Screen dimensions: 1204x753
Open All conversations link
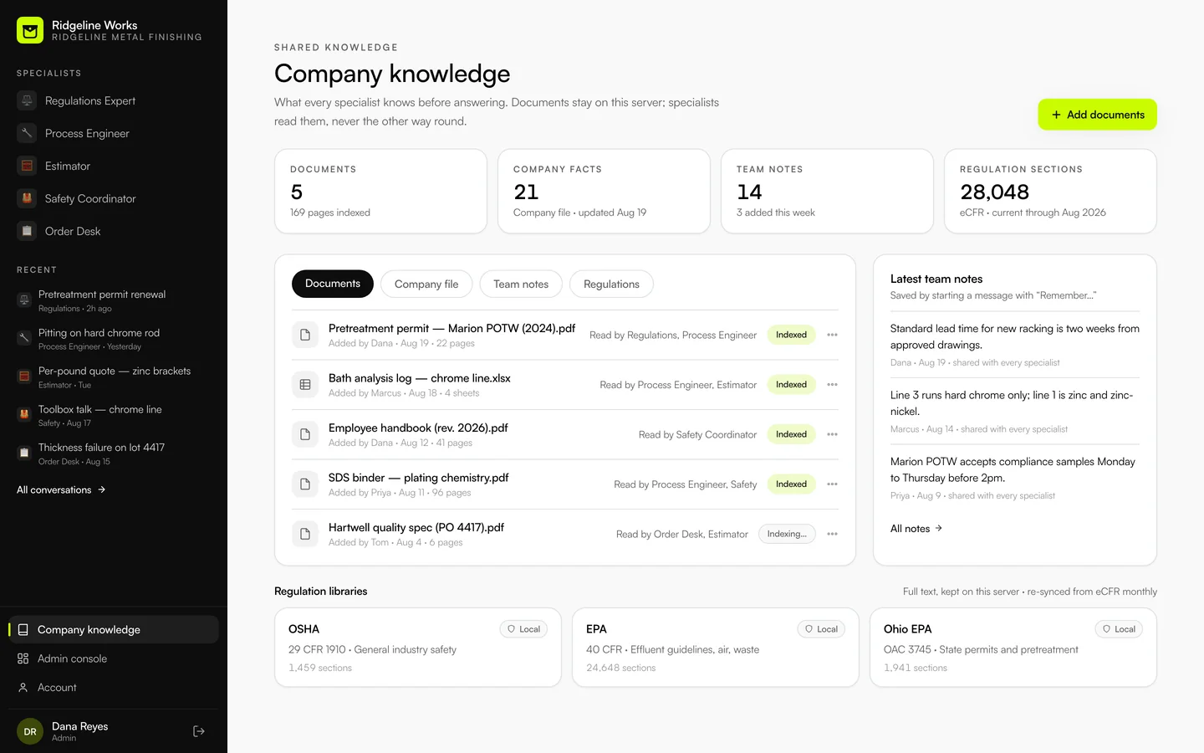coord(61,489)
